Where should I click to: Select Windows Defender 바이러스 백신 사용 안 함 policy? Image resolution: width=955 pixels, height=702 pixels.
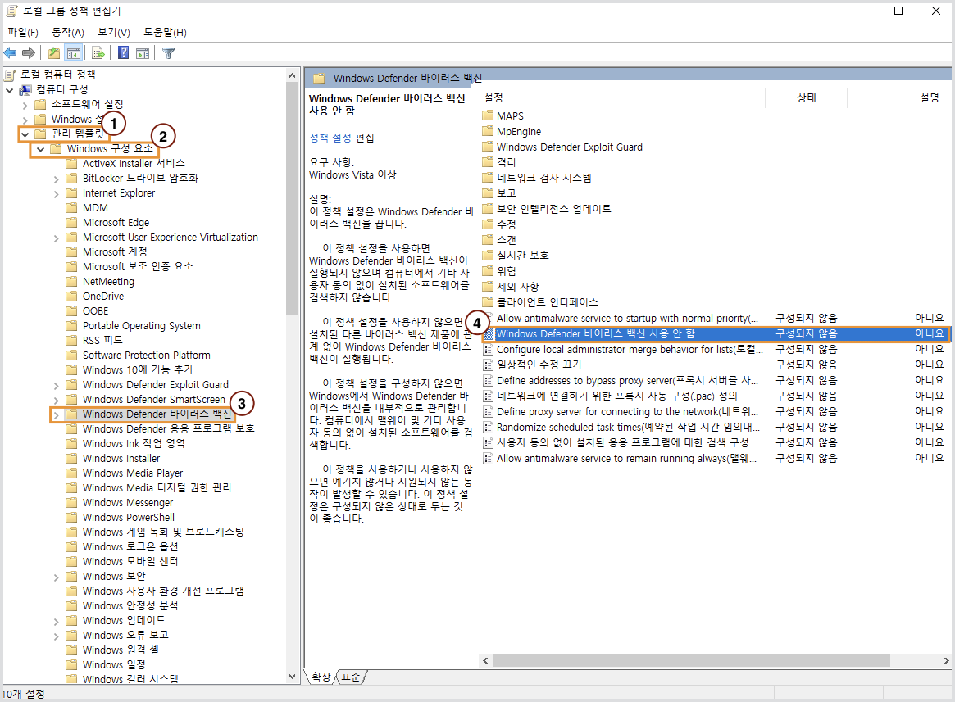coord(716,333)
